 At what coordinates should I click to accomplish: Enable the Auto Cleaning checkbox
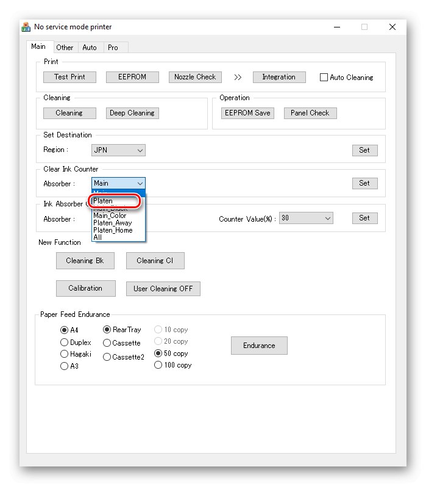tap(324, 77)
